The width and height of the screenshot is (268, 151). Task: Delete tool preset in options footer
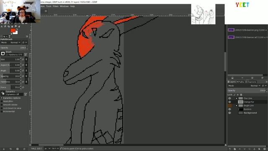coord(18,149)
